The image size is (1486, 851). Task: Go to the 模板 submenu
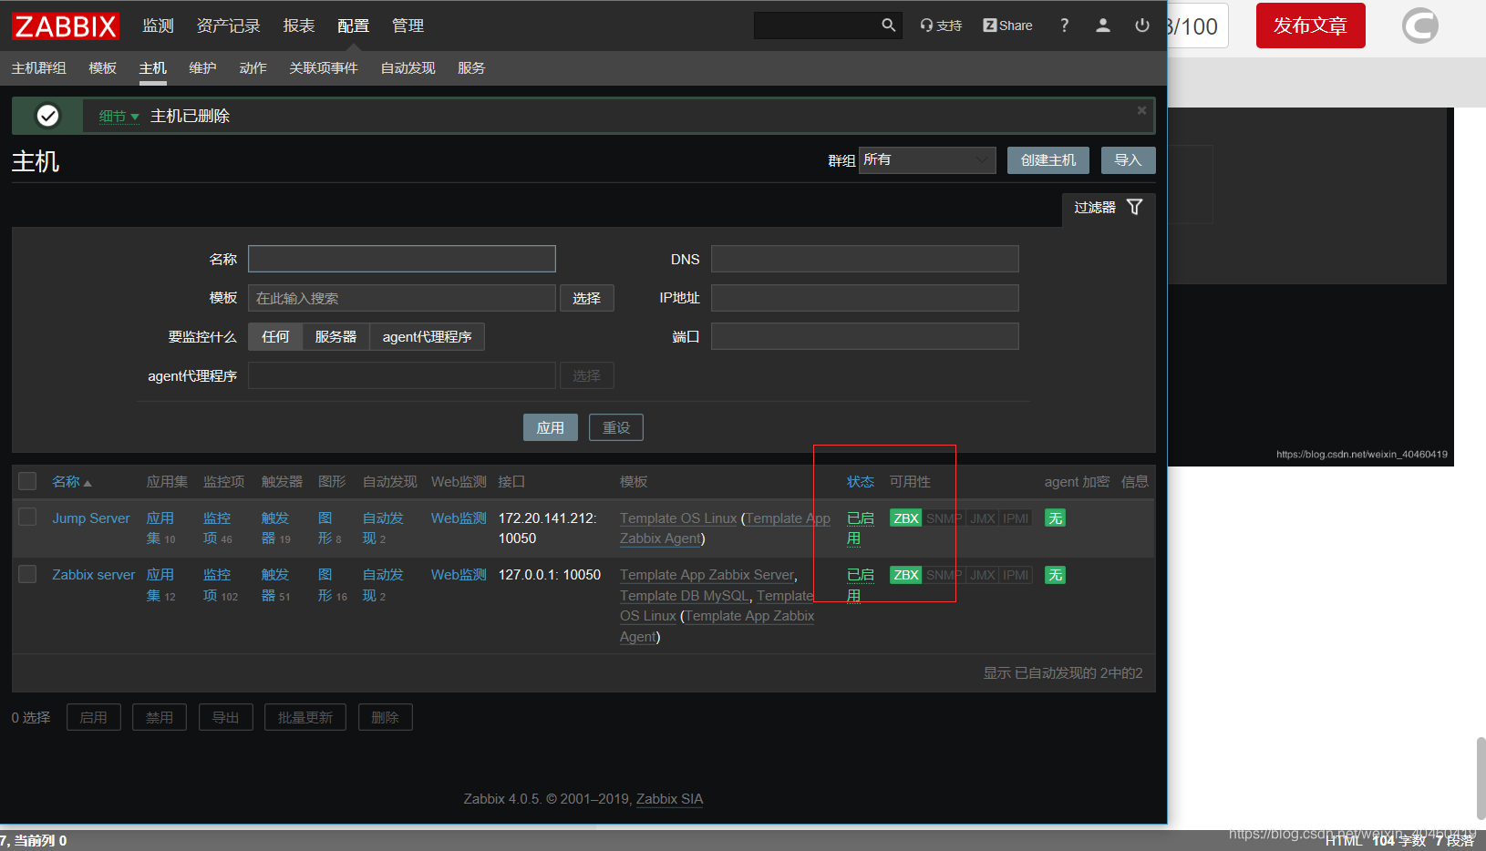[x=102, y=68]
